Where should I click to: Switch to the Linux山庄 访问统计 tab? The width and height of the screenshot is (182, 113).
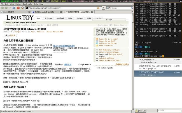click(47, 12)
